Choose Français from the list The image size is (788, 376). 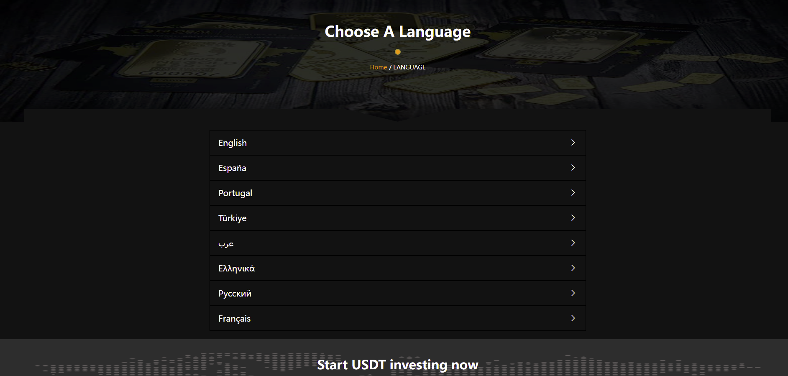pos(234,319)
